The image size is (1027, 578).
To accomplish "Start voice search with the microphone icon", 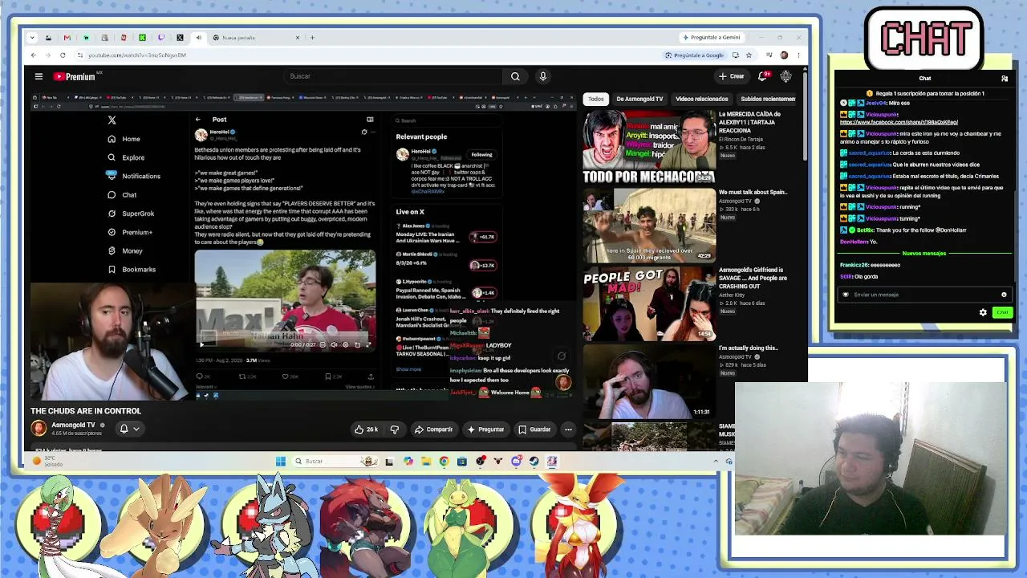I will [x=543, y=76].
